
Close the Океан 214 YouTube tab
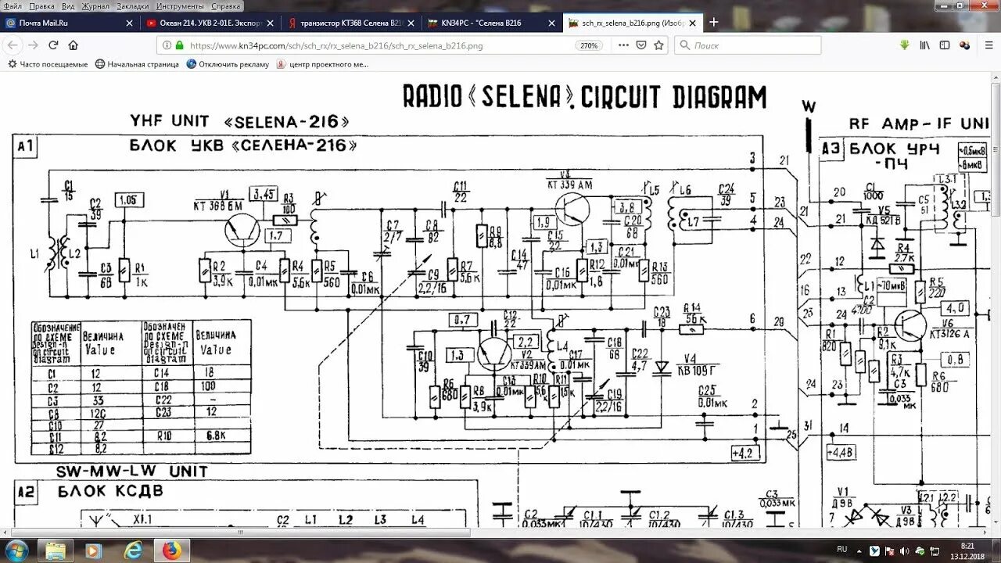(x=271, y=23)
